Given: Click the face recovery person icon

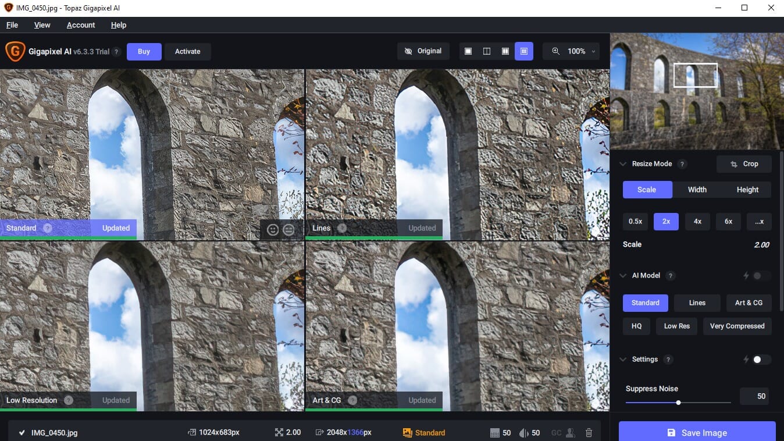Looking at the screenshot, I should (571, 432).
